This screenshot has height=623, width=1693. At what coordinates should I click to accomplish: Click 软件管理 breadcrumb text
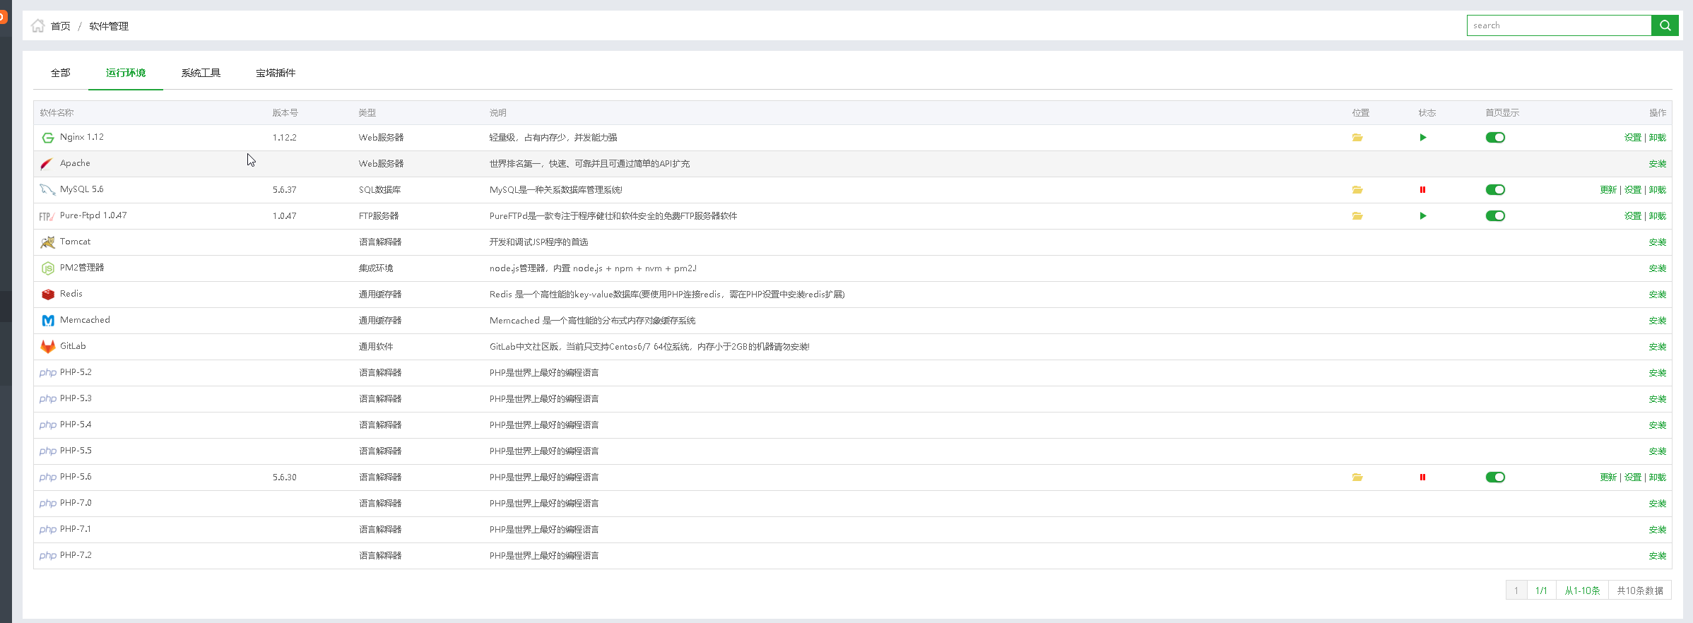tap(109, 26)
